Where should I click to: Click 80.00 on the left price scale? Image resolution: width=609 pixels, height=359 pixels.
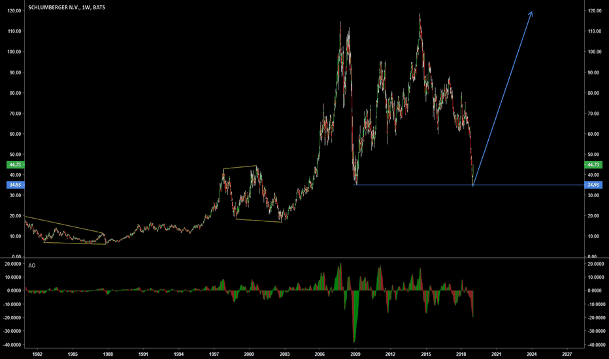pos(15,93)
